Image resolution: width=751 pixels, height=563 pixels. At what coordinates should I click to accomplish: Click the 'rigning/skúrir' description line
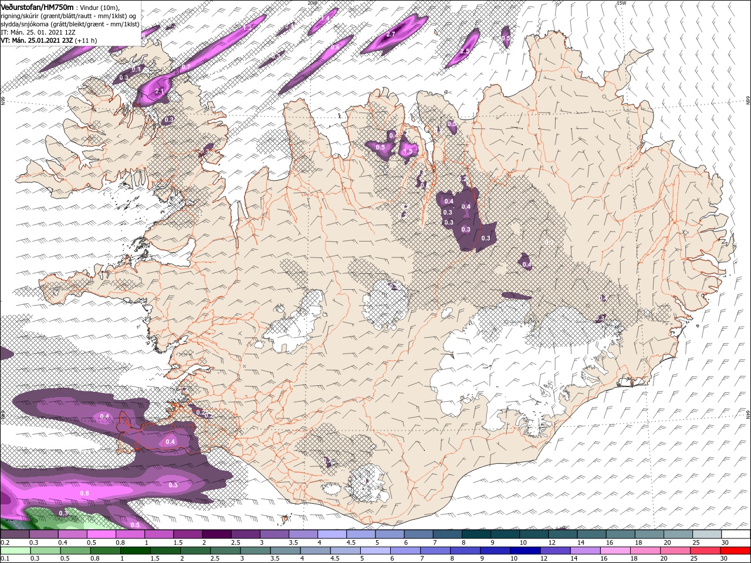68,16
